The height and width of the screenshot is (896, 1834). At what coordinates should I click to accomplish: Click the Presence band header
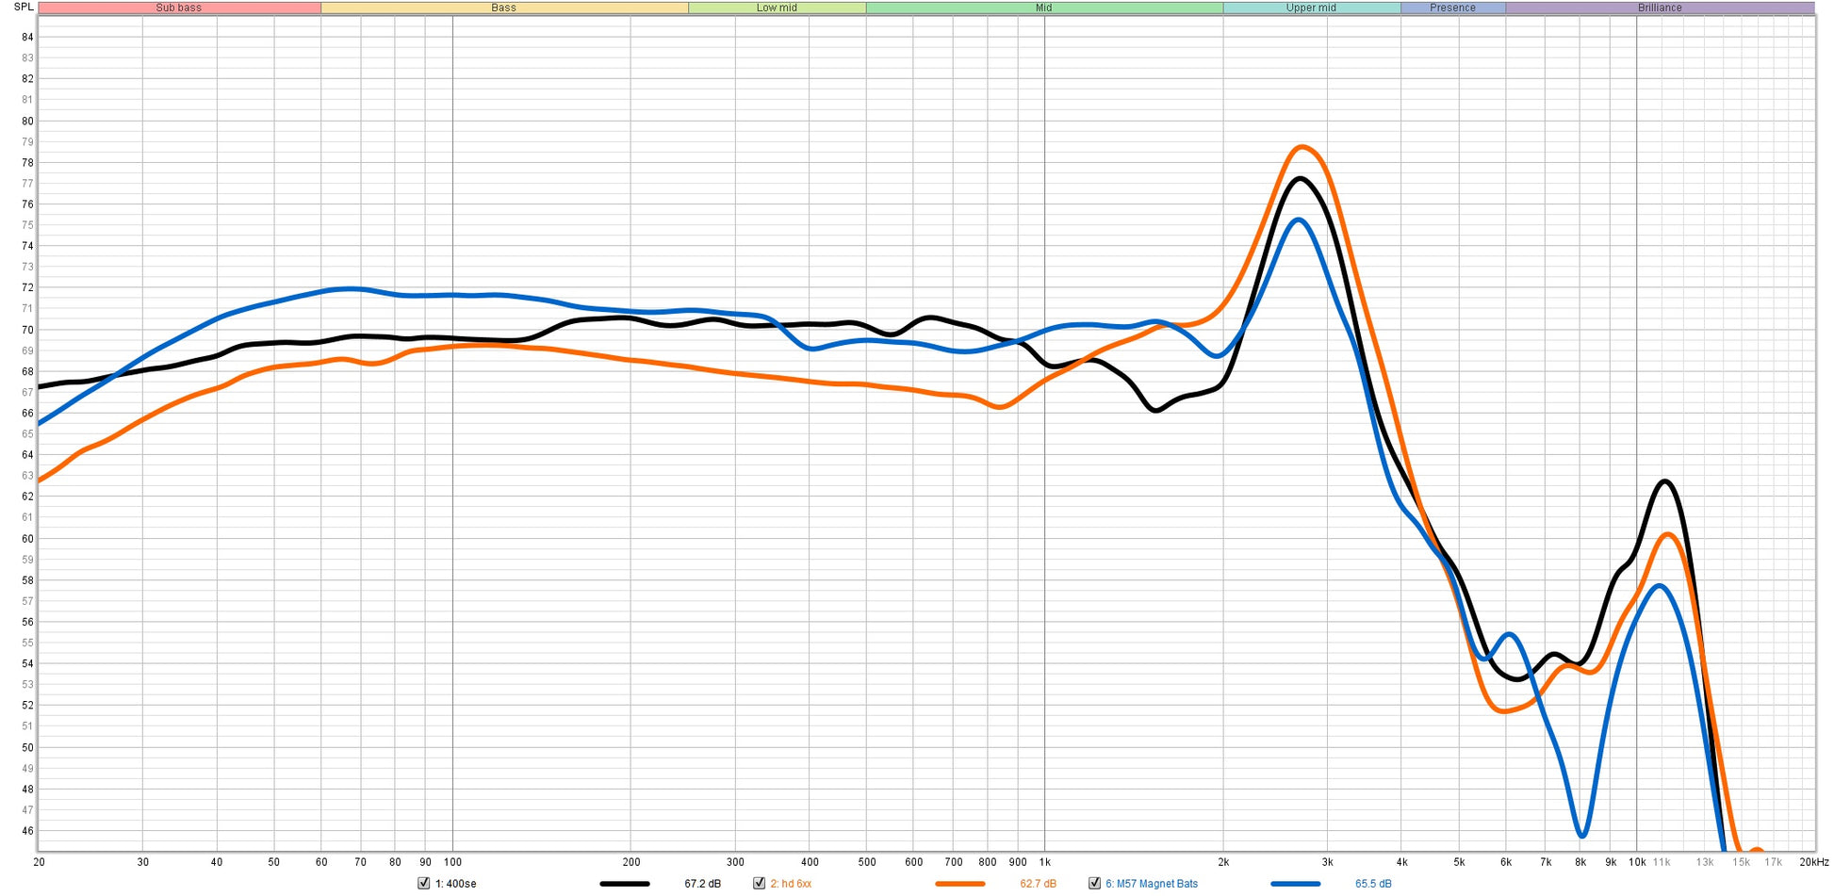pyautogui.click(x=1453, y=8)
